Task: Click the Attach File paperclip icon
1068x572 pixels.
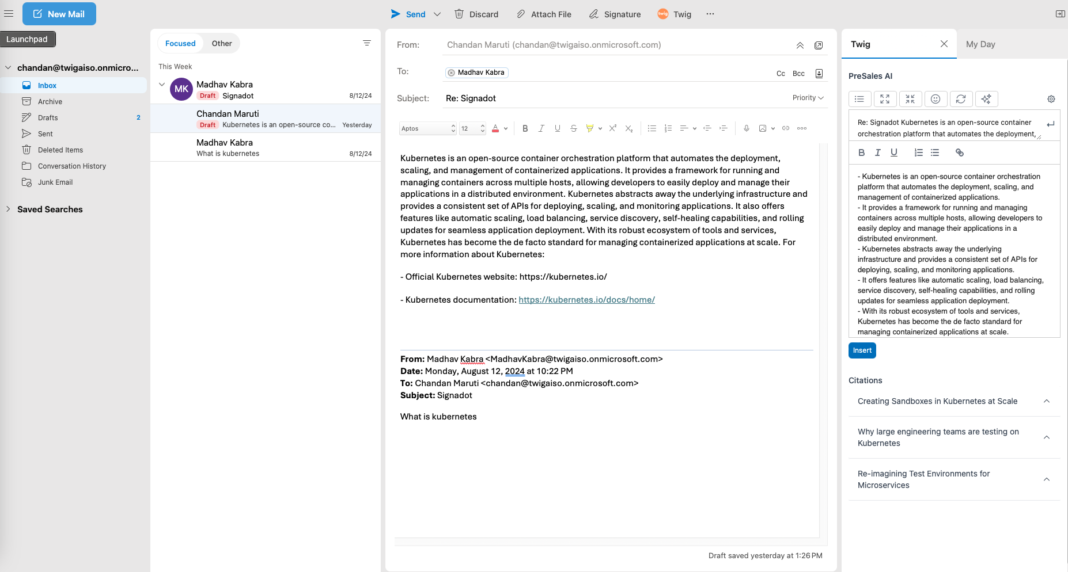Action: (x=521, y=14)
